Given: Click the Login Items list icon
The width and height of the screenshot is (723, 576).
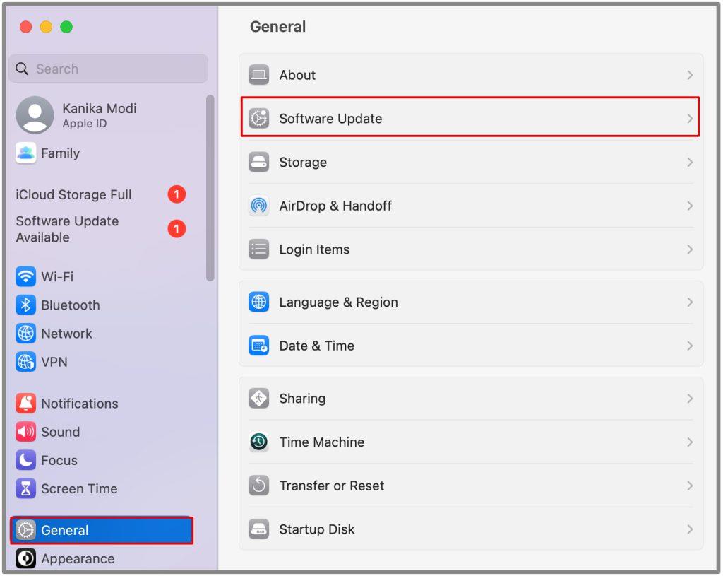Looking at the screenshot, I should pyautogui.click(x=258, y=249).
